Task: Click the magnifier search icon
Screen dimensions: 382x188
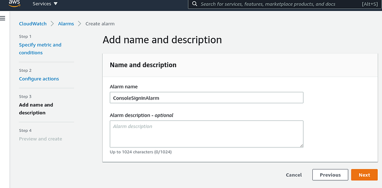Action: [x=194, y=4]
